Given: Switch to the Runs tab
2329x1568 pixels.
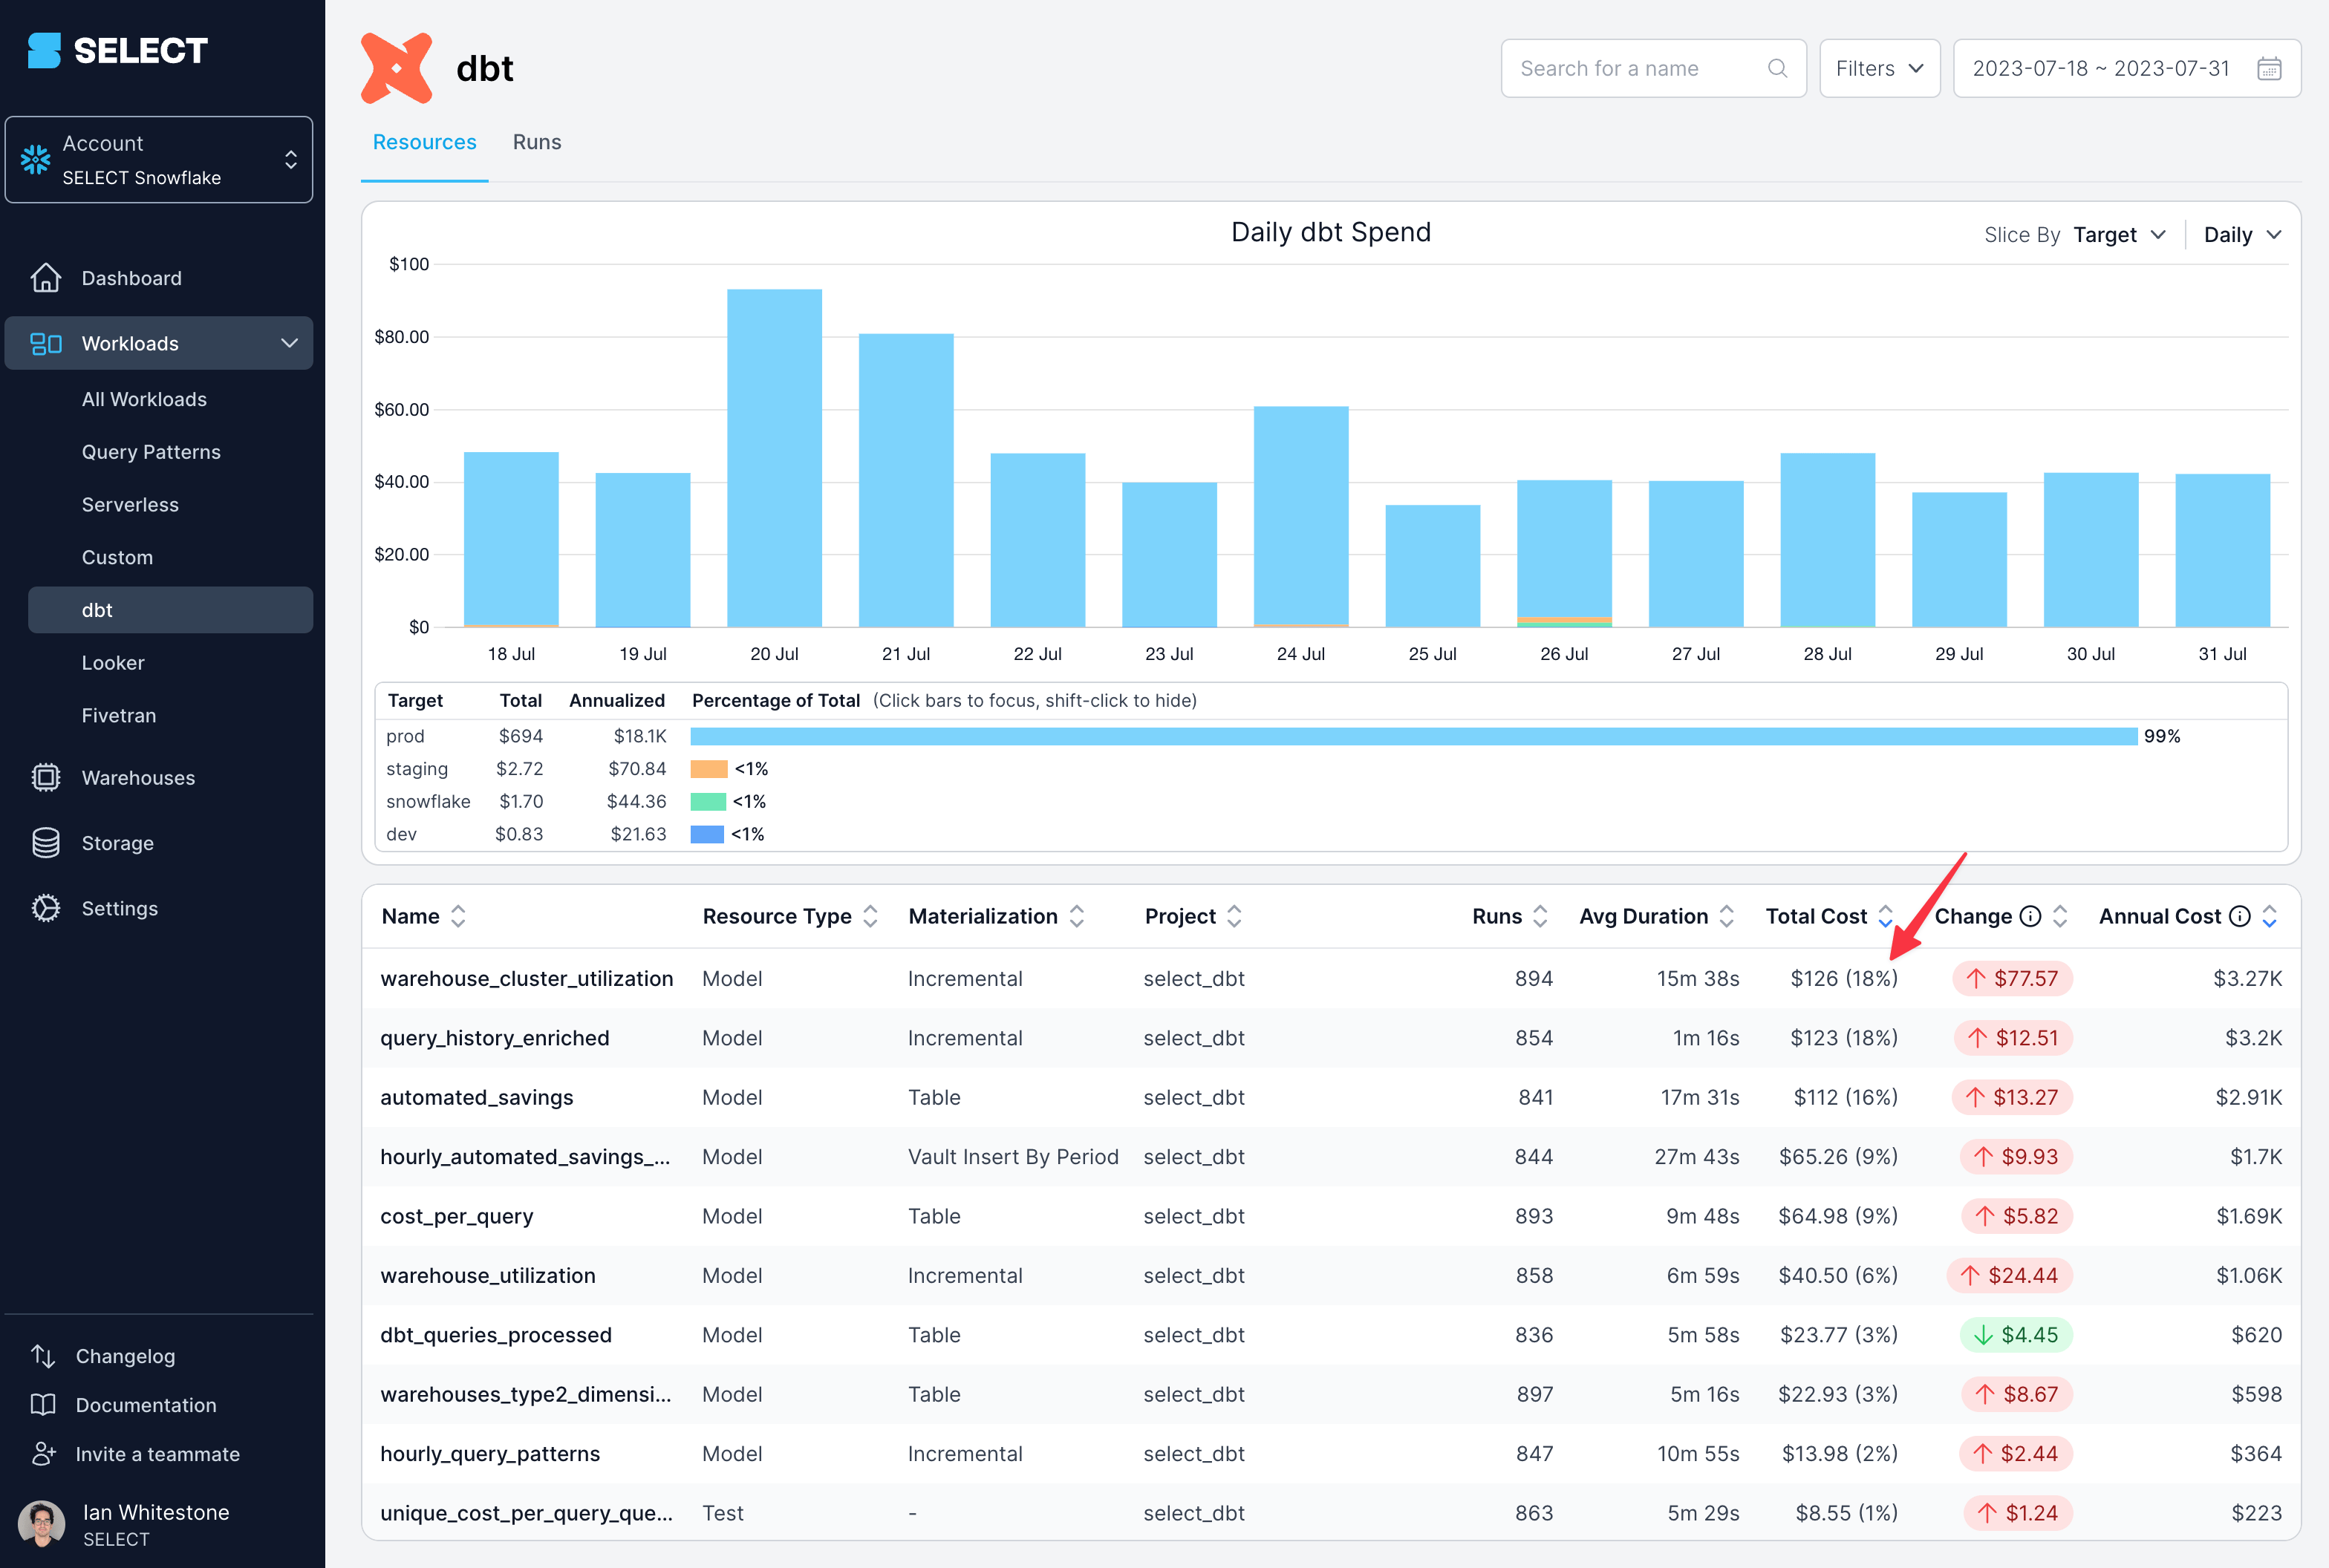Looking at the screenshot, I should coord(537,140).
